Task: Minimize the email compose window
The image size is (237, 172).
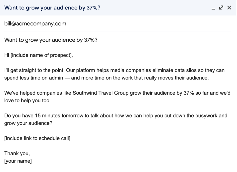Action: (213, 8)
